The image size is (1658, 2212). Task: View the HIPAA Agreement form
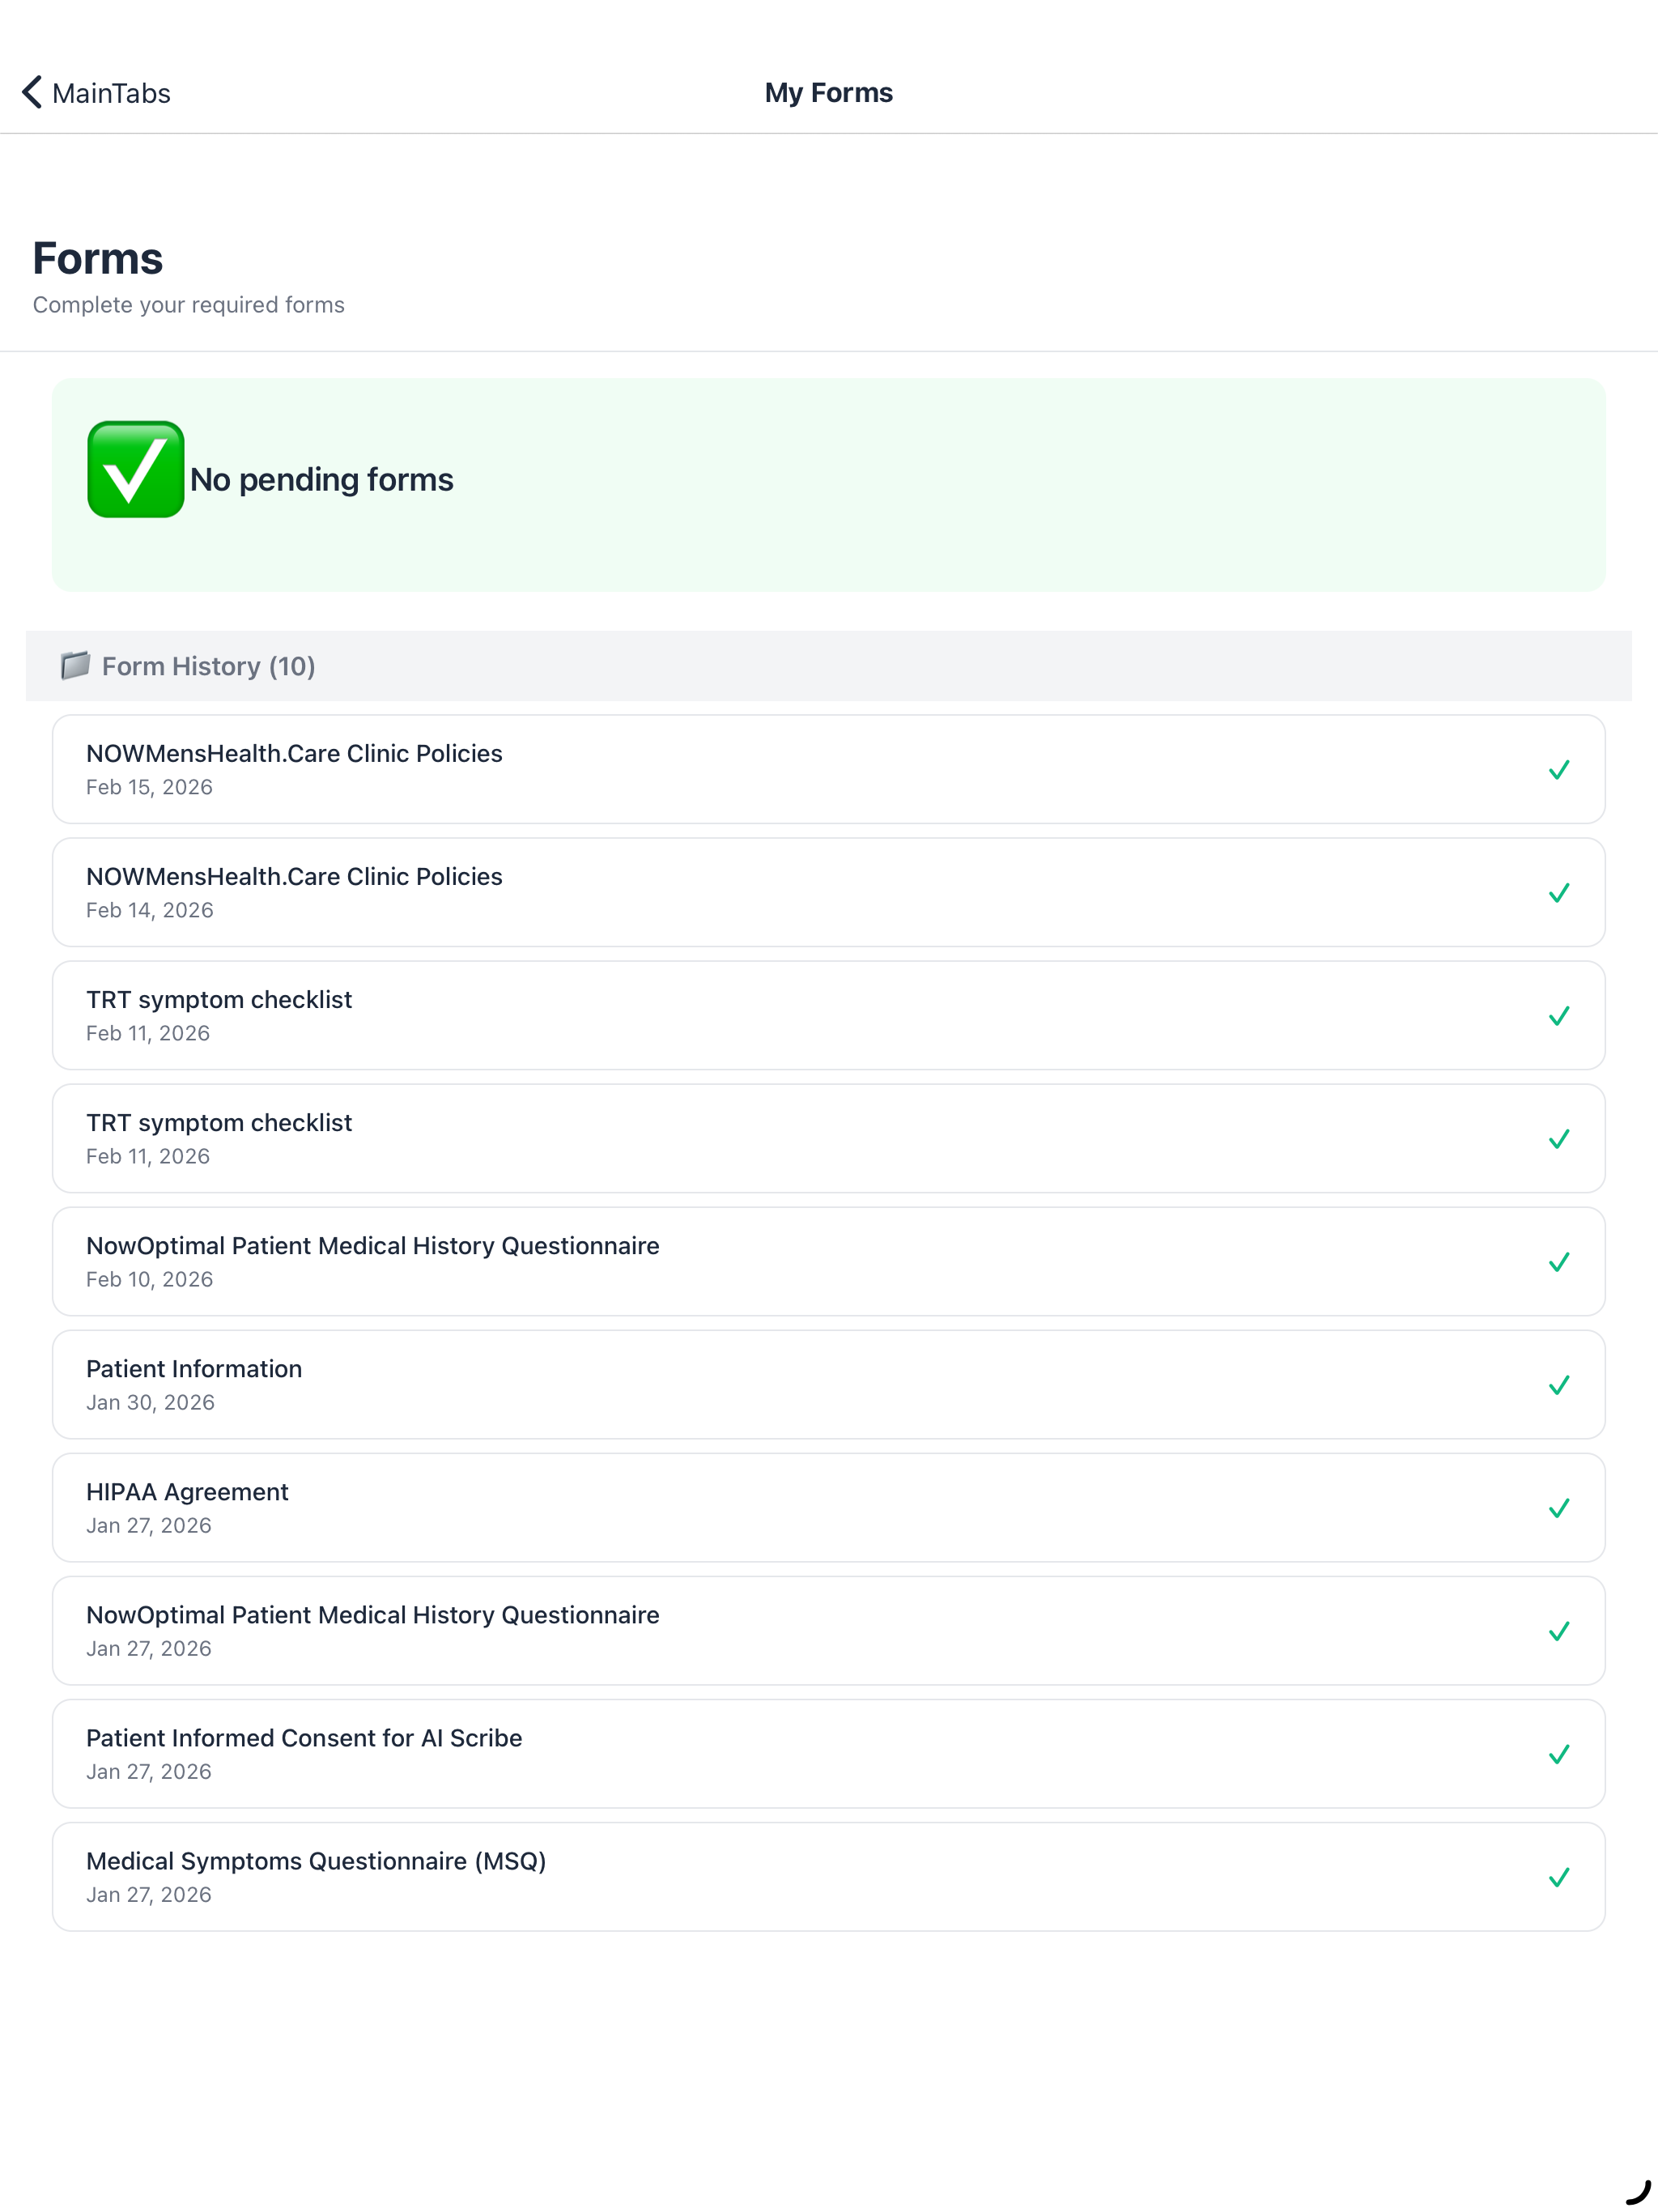coord(828,1507)
